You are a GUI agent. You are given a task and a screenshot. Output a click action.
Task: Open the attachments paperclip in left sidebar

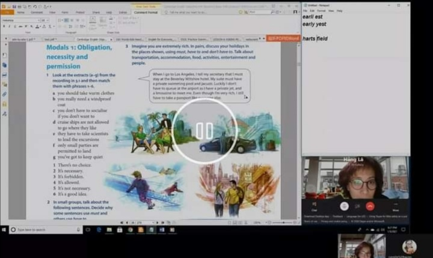click(x=4, y=94)
